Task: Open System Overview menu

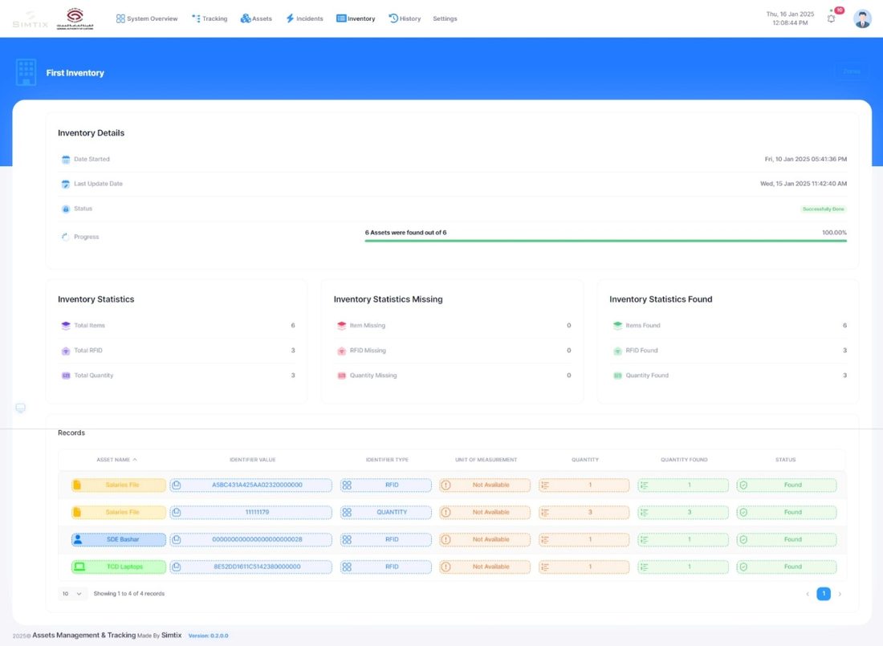Action: click(146, 18)
